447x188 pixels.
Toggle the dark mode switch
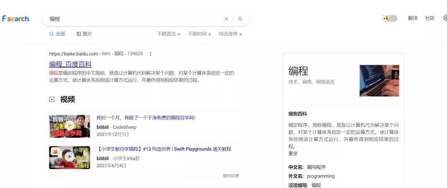pos(390,18)
